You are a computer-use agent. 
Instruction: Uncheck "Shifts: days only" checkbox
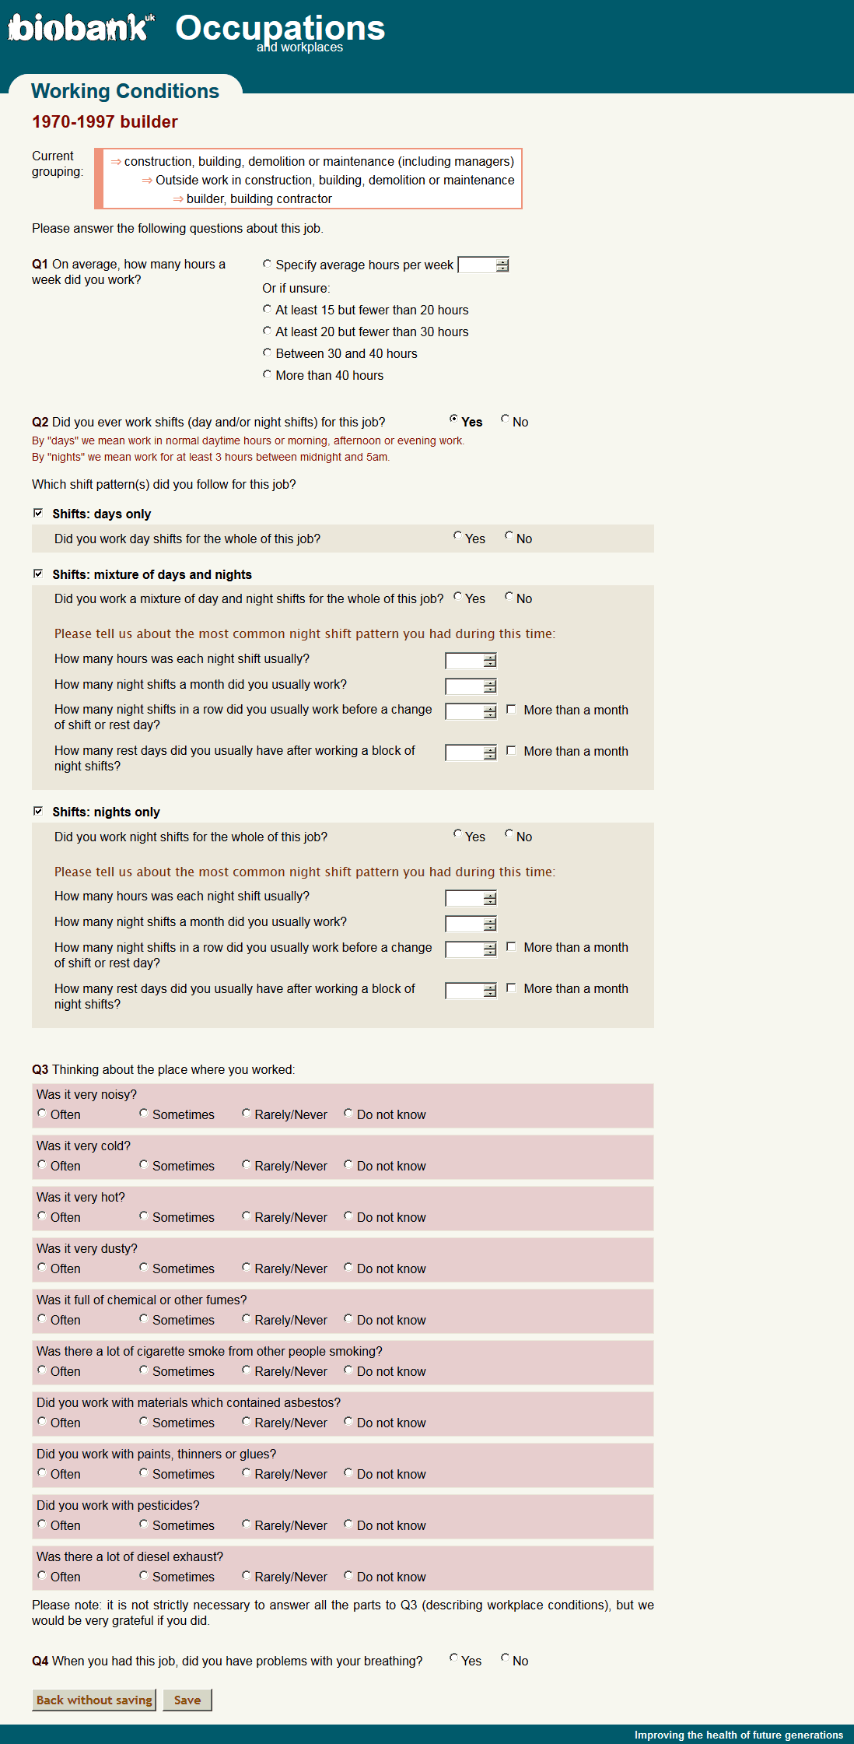(38, 513)
